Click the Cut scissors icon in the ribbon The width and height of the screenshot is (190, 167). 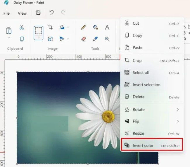click(22, 27)
